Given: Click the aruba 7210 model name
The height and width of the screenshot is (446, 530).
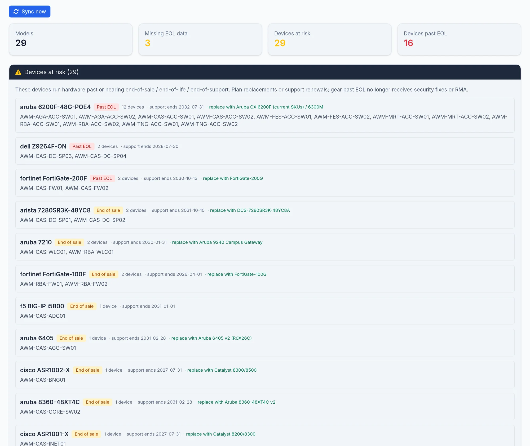Looking at the screenshot, I should tap(36, 242).
